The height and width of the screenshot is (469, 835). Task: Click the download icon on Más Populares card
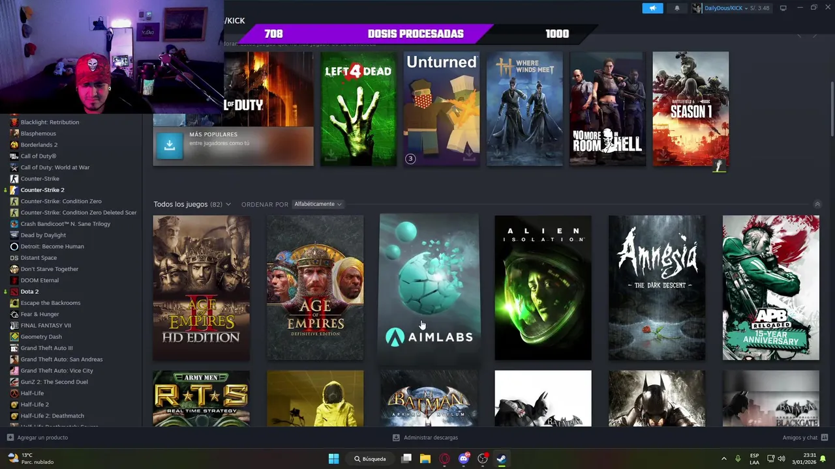pyautogui.click(x=170, y=146)
